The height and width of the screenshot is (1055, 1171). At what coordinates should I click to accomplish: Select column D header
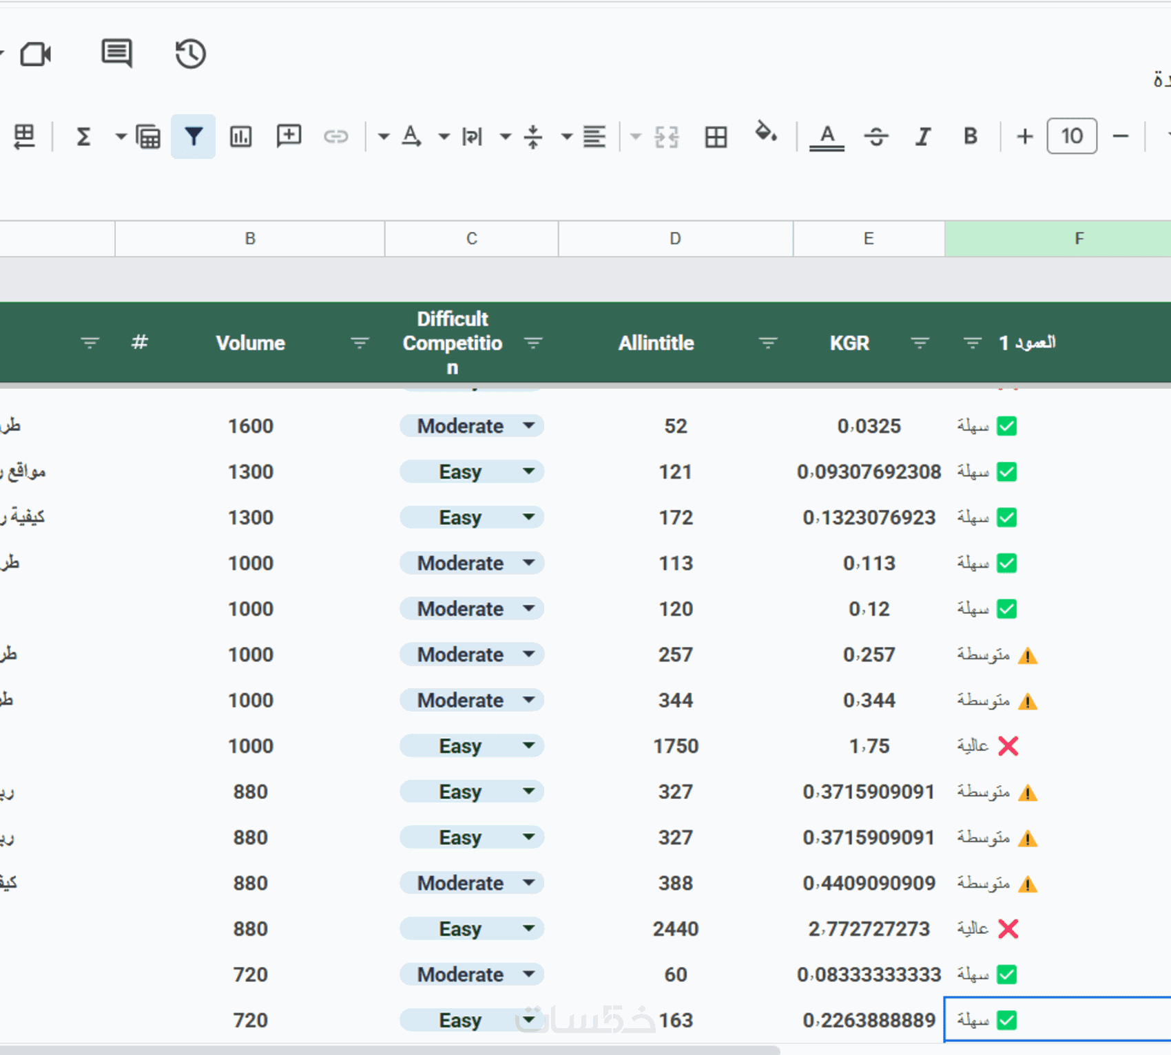pos(675,239)
